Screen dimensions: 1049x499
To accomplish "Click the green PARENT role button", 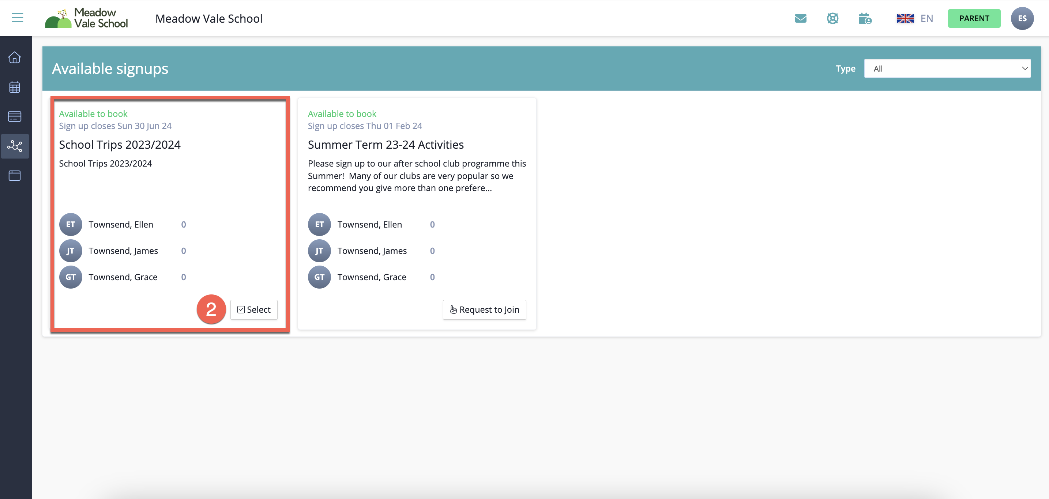I will [x=974, y=18].
